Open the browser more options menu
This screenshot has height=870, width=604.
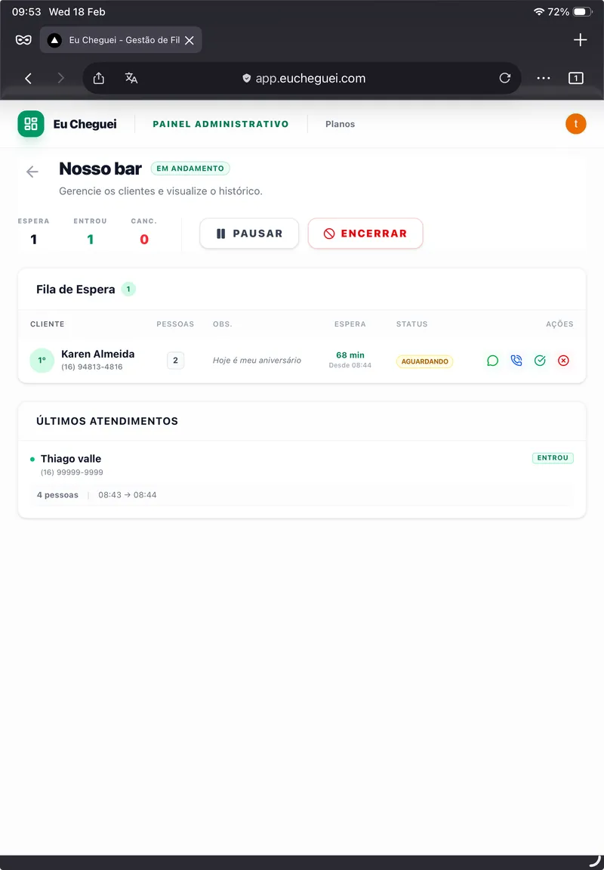coord(543,78)
